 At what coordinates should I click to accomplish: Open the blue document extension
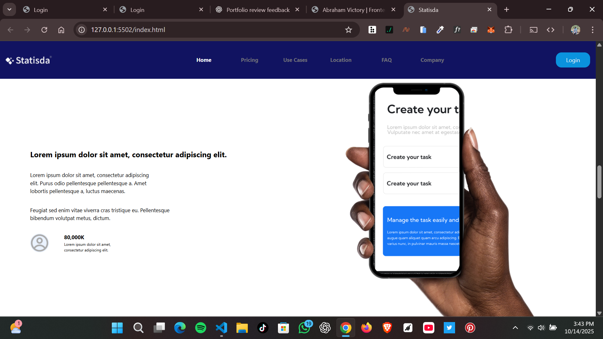423,30
